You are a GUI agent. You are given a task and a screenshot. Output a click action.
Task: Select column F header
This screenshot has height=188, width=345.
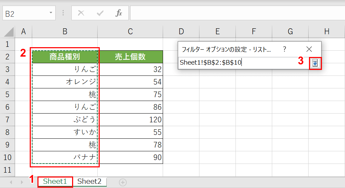254,32
